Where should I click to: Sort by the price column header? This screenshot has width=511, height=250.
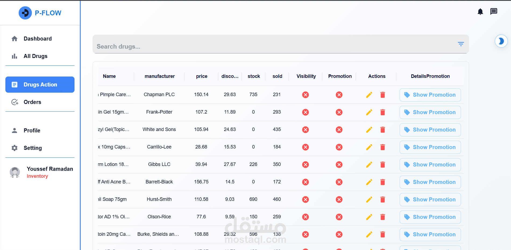(202, 76)
